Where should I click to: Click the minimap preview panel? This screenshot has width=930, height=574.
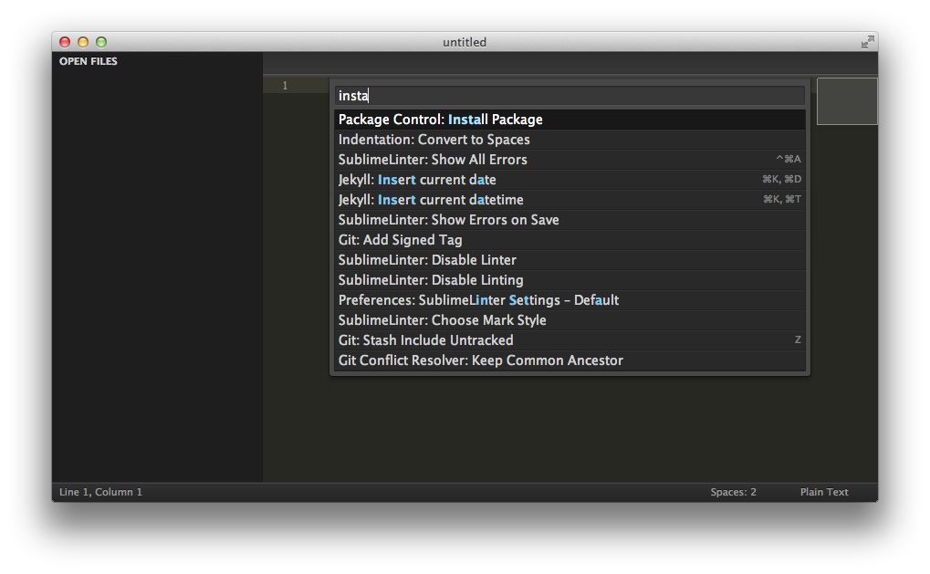click(x=846, y=100)
